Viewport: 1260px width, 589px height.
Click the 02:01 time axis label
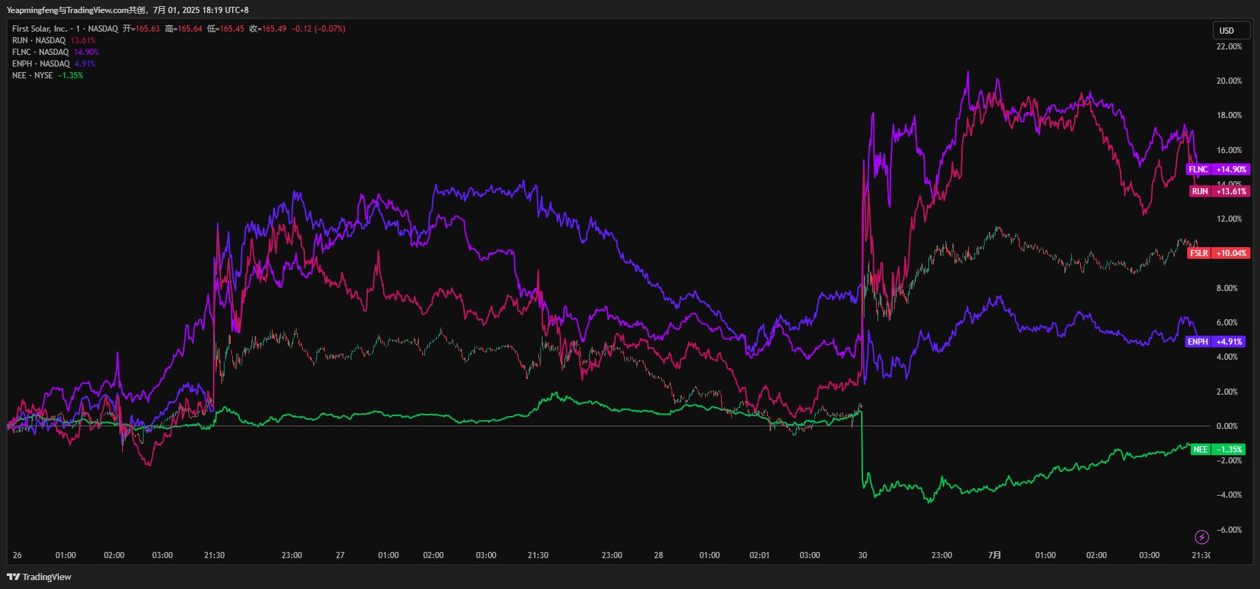click(759, 555)
